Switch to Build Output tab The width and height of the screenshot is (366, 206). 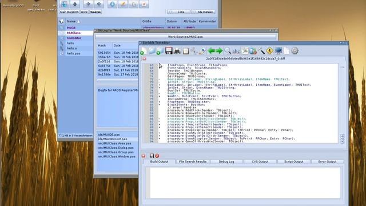[x=159, y=161]
